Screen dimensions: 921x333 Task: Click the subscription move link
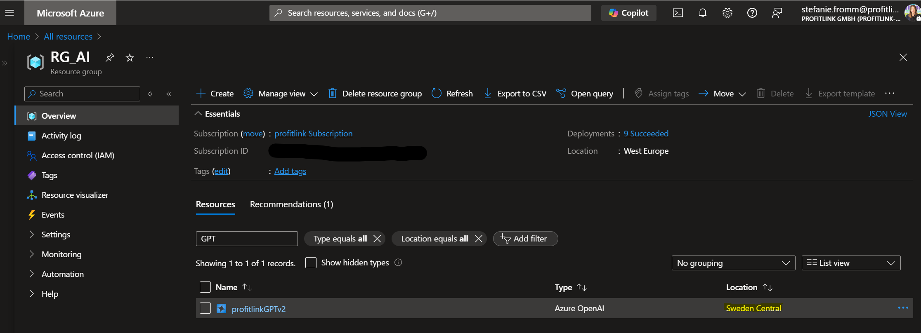[x=253, y=134]
